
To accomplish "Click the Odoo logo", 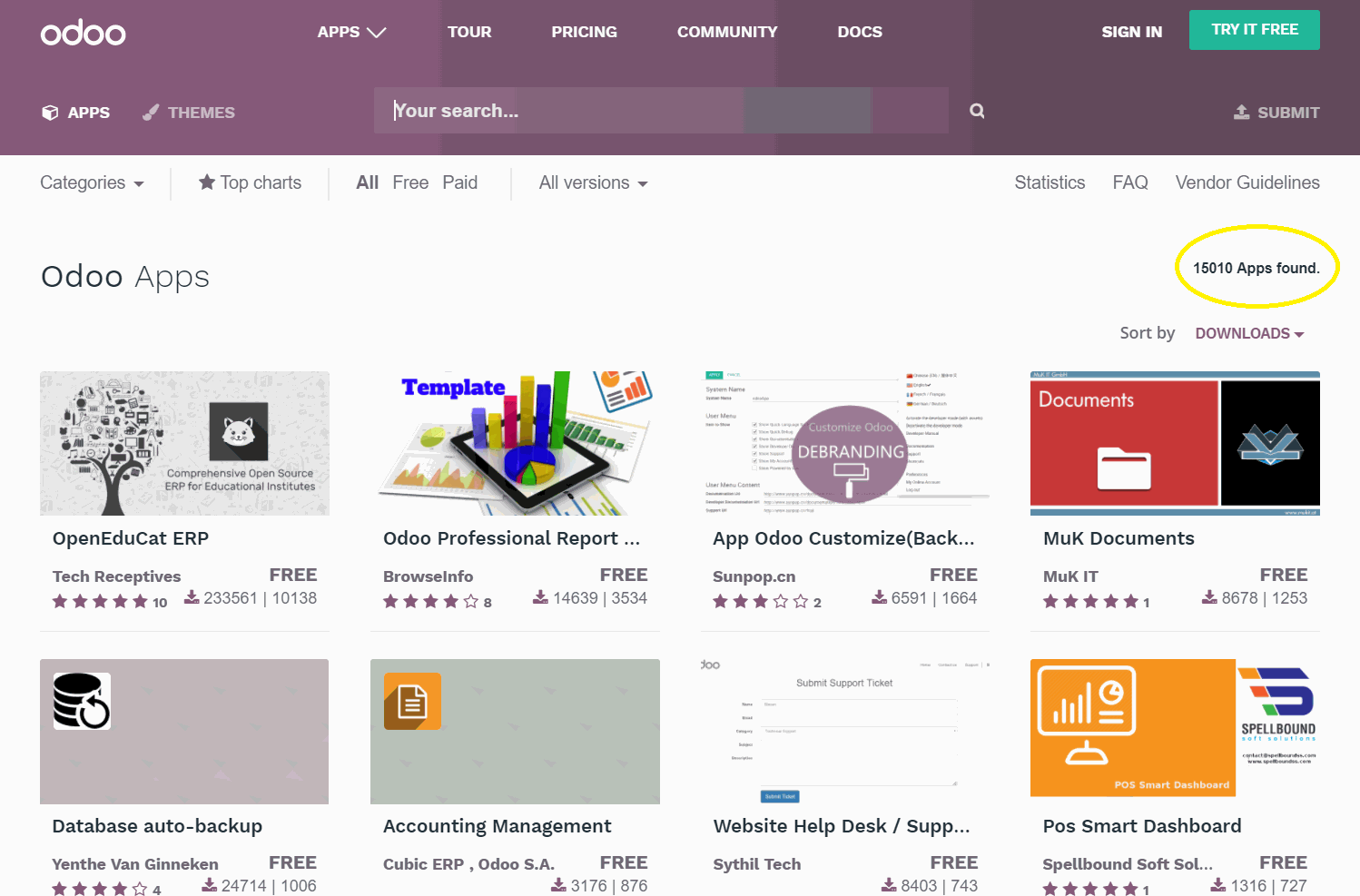I will [x=83, y=32].
